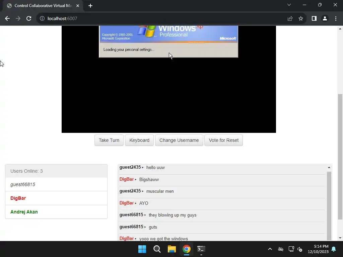Viewport: 343px width, 257px height.
Task: Select user Andrej Akan in users list
Action: tap(56, 212)
